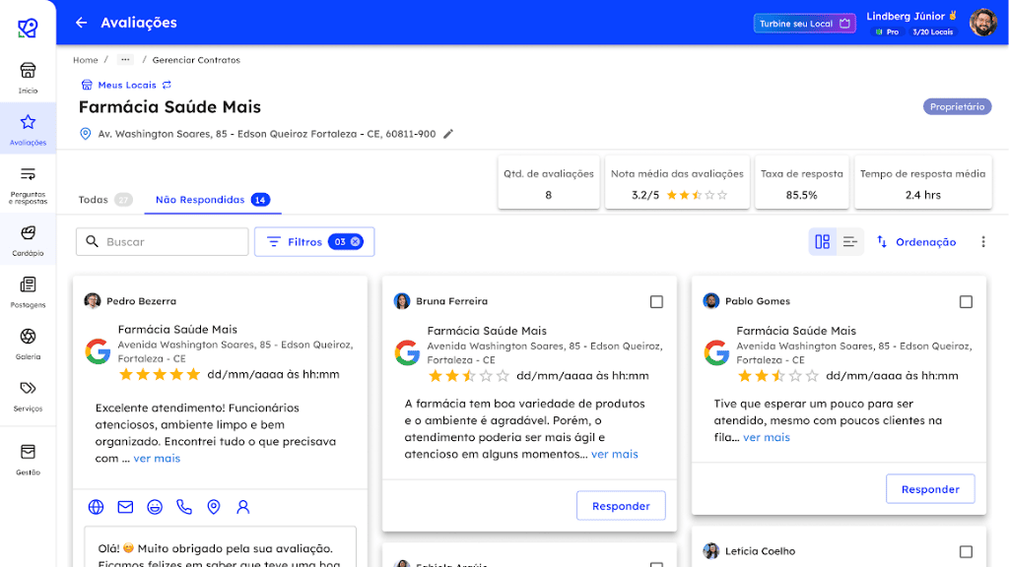The height and width of the screenshot is (567, 1009).
Task: Click the Qtd. de avaliações stat card
Action: 548,182
